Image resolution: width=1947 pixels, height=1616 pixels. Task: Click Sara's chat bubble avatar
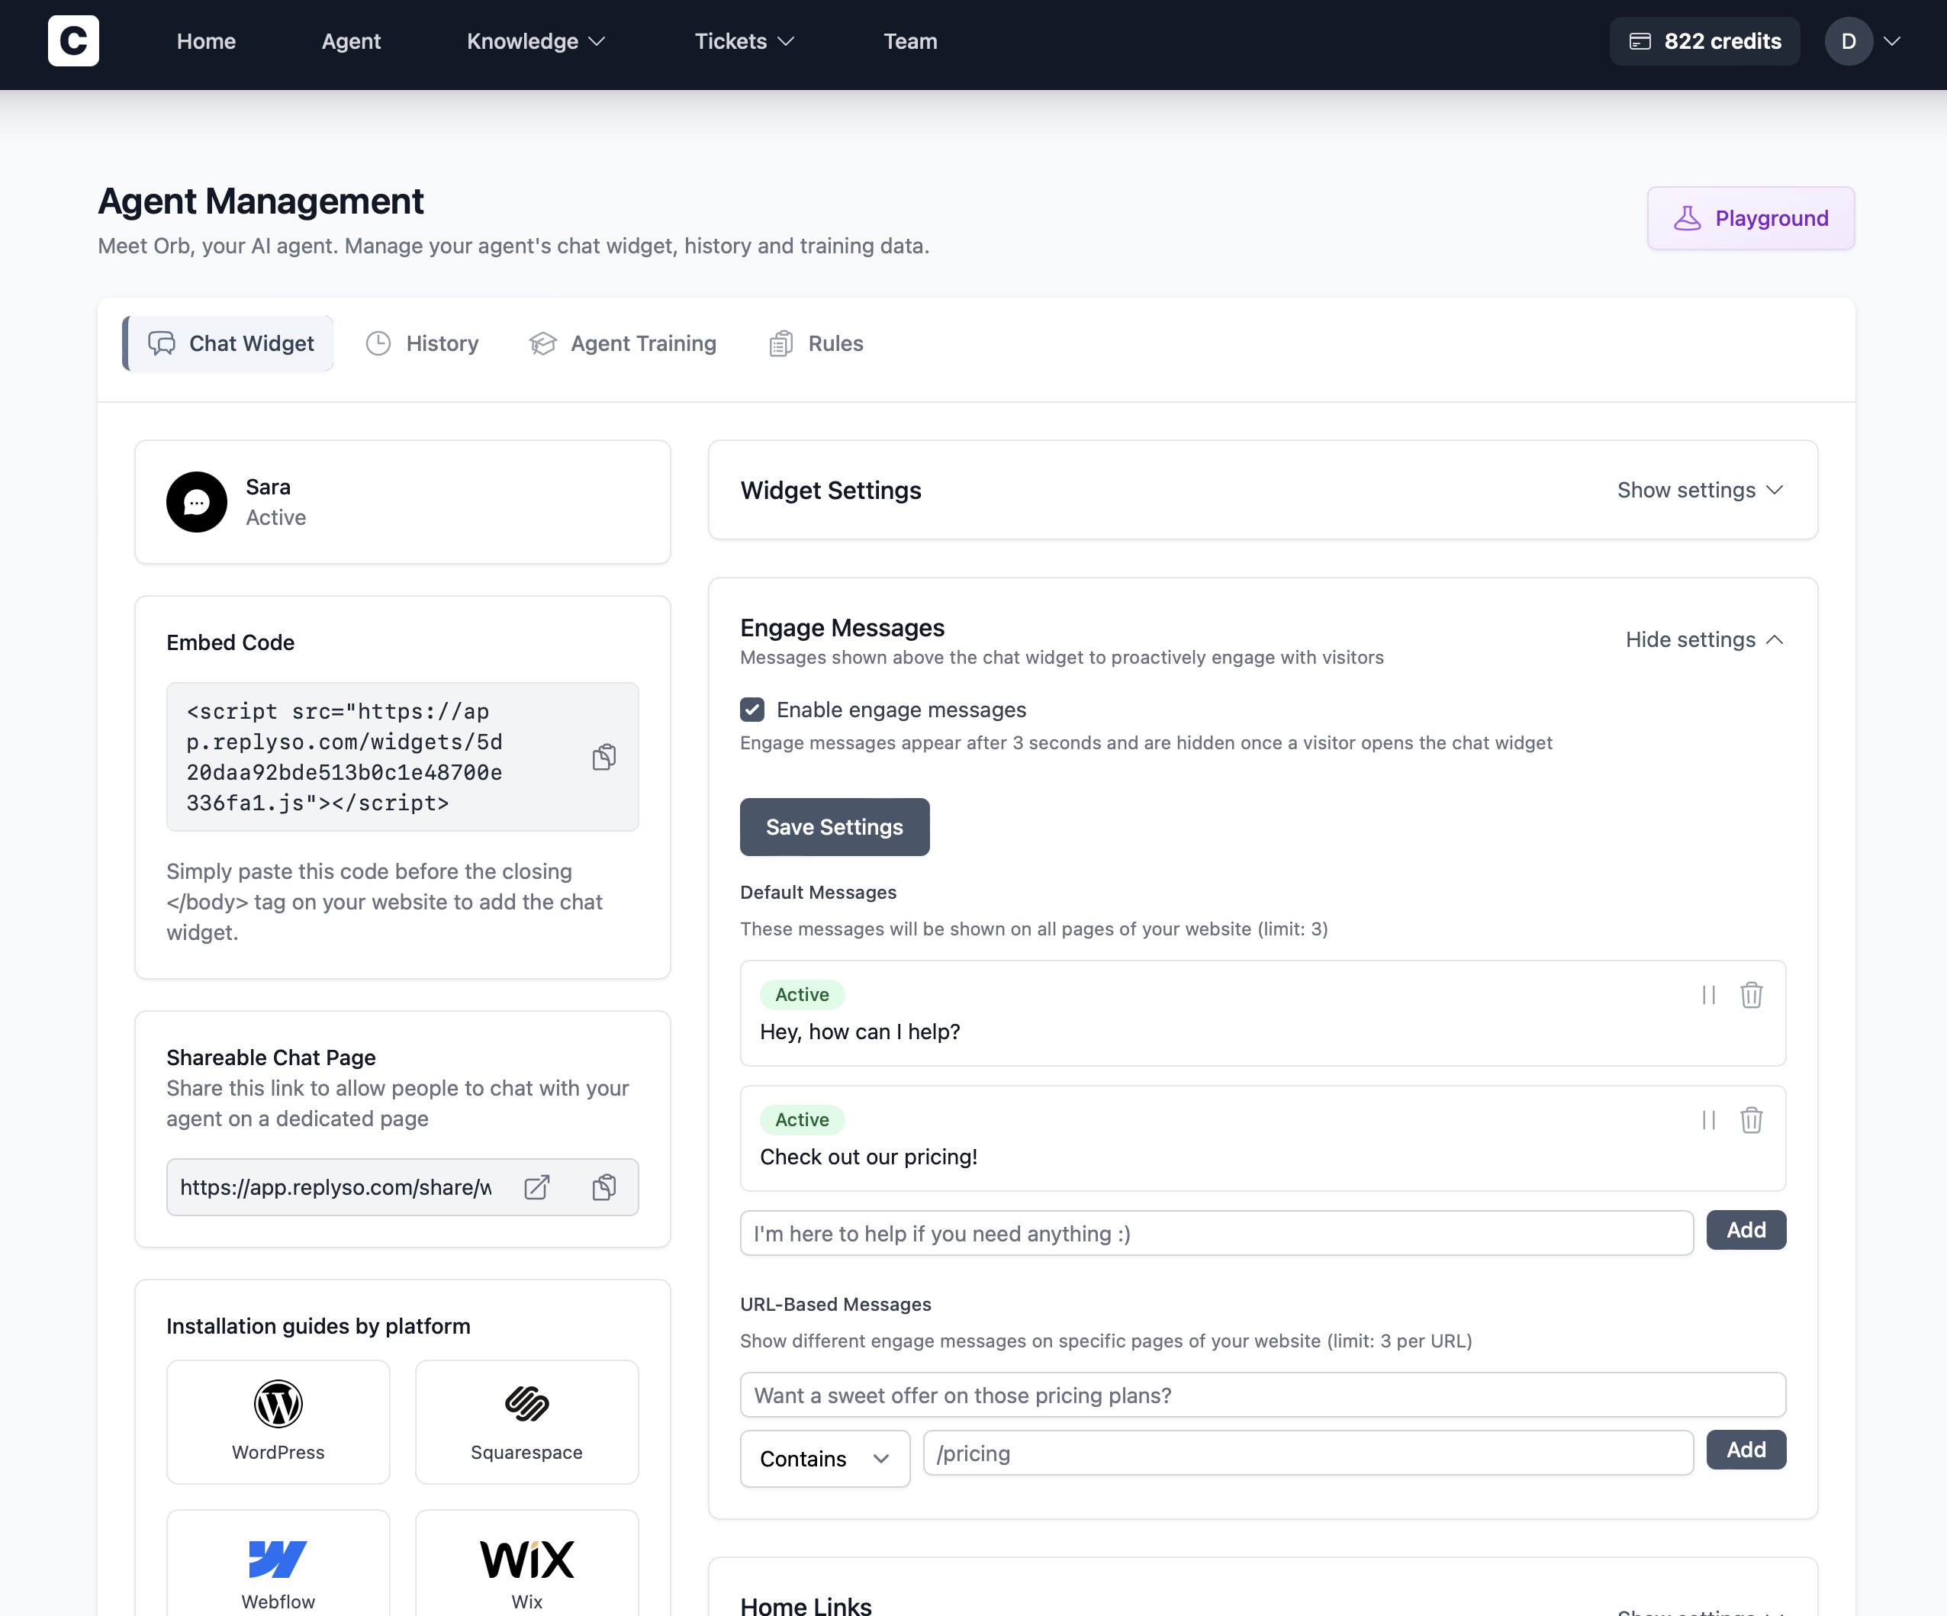[x=197, y=501]
